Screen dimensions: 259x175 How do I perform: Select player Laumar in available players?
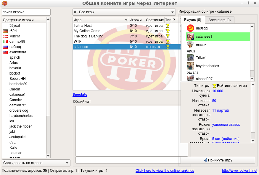tap(24, 153)
